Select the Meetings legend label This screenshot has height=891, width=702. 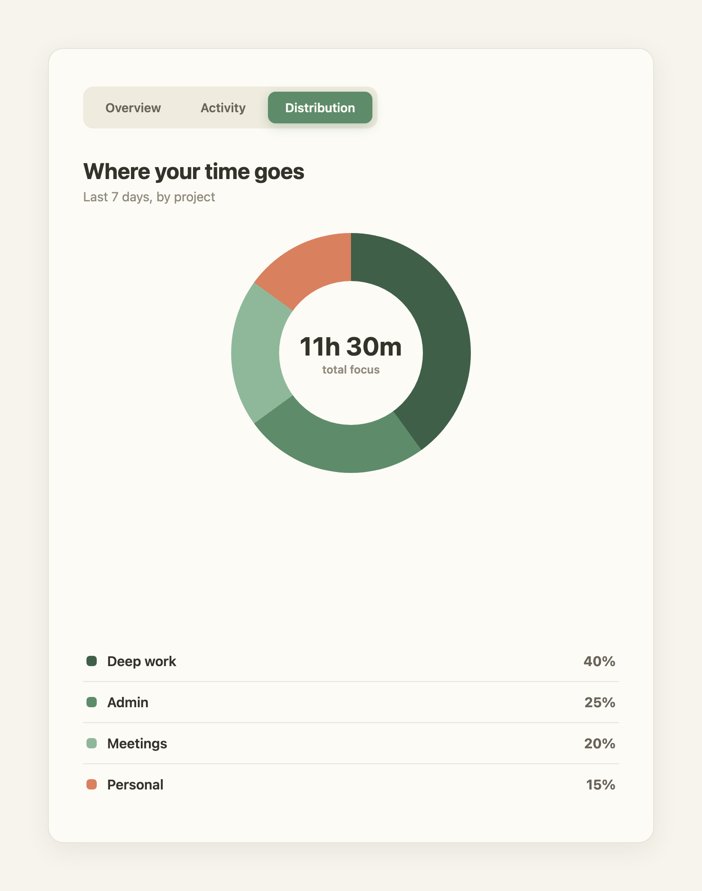(x=137, y=744)
